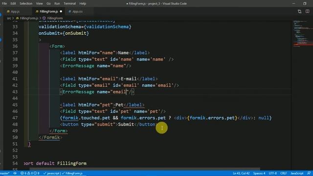Click the src breadcrumb folder

[x=9, y=18]
